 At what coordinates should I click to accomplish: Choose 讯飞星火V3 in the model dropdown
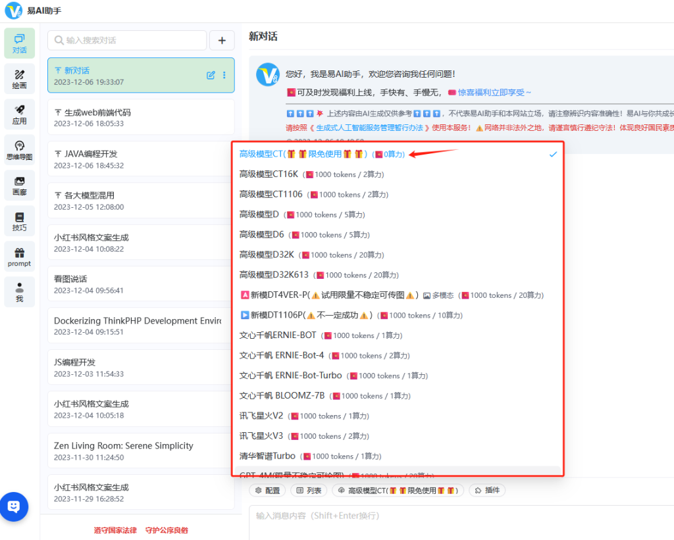point(261,436)
